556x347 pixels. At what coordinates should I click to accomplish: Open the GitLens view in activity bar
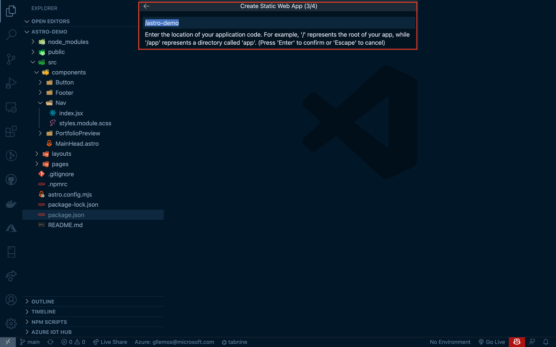[11, 155]
